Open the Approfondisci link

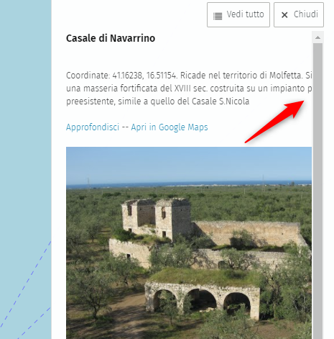(x=93, y=127)
